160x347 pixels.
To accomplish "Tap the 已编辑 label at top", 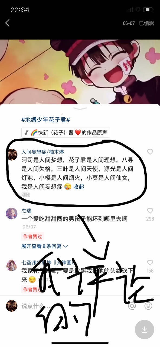I will [146, 23].
